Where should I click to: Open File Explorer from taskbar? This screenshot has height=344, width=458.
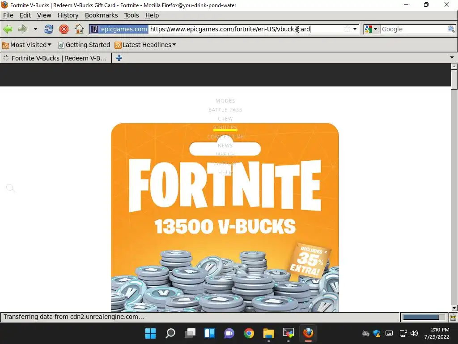point(269,333)
